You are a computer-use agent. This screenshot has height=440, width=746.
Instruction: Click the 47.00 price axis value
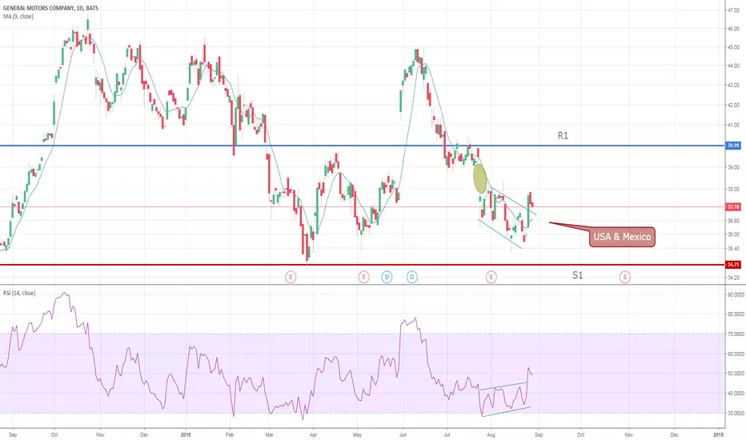733,10
